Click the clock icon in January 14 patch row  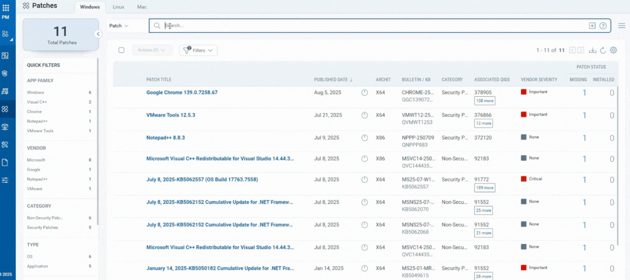364,268
